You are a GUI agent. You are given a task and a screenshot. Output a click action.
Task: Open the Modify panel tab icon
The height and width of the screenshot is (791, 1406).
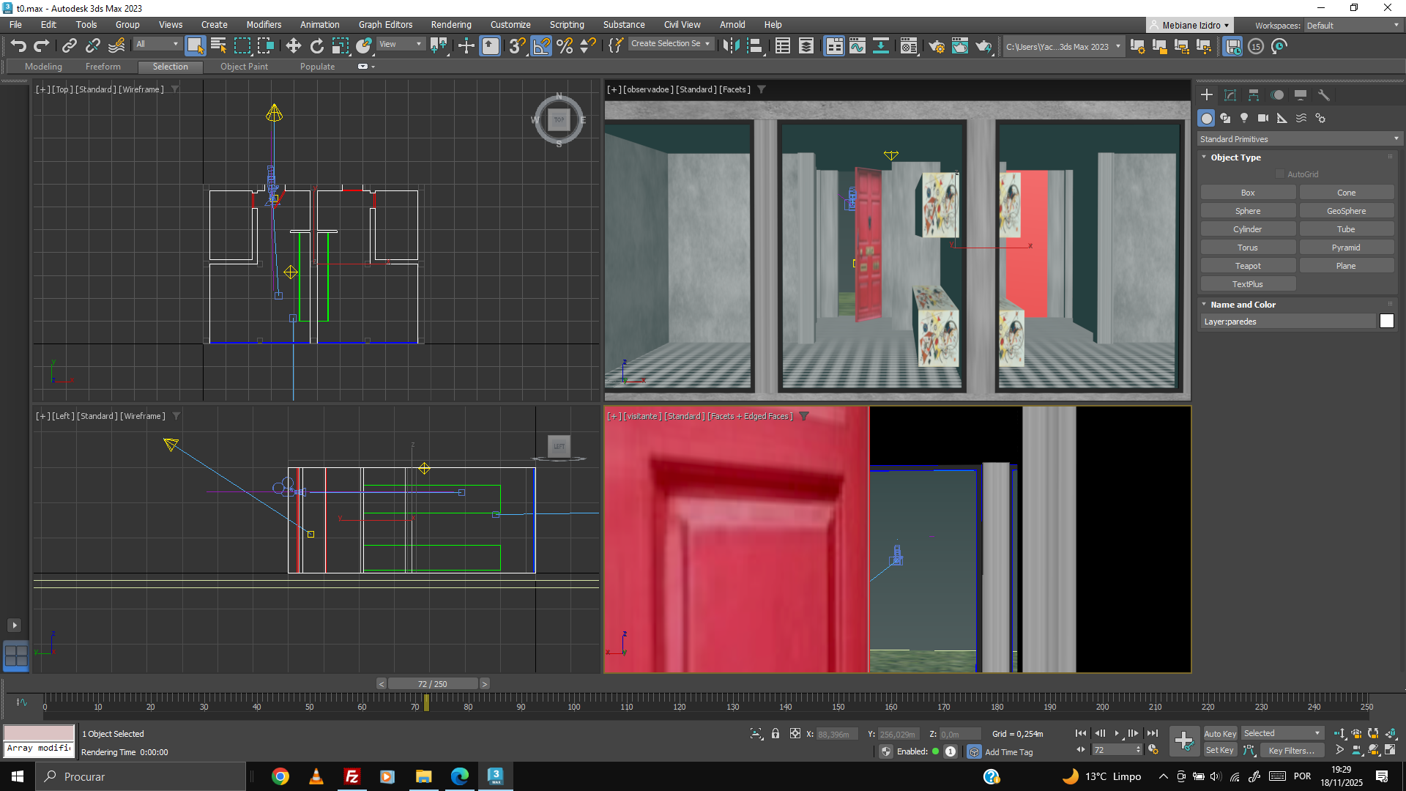[x=1230, y=95]
